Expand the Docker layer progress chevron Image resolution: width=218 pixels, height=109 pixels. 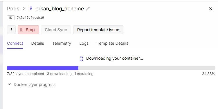point(9,84)
